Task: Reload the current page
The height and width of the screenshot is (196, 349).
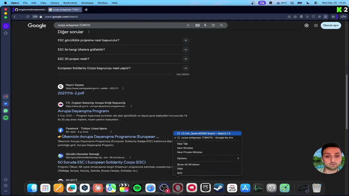Action: pos(28,17)
